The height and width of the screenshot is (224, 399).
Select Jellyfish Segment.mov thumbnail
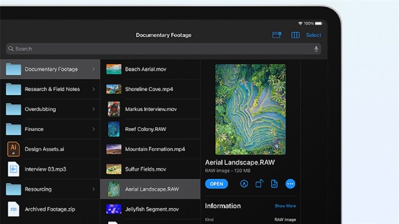[x=114, y=209]
